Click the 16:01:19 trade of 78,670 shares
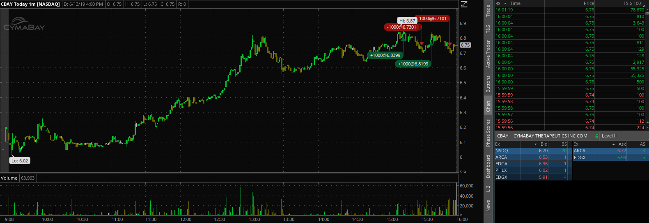 570,10
